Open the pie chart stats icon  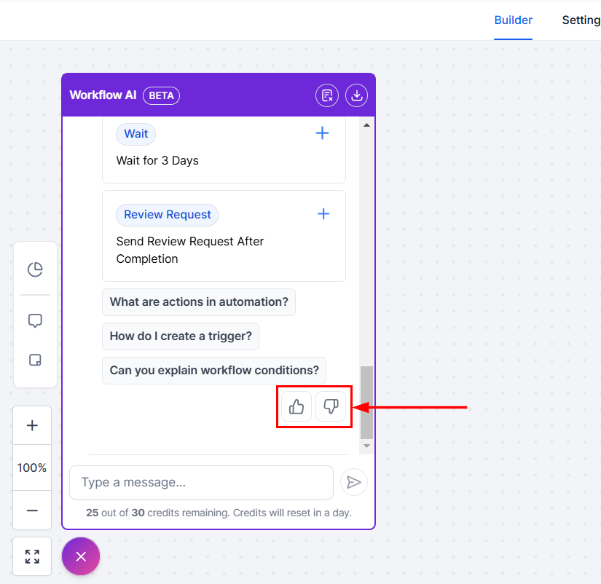pos(35,270)
